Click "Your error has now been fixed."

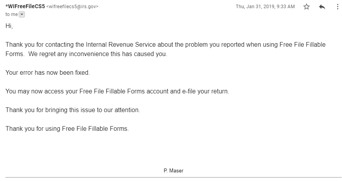(48, 73)
